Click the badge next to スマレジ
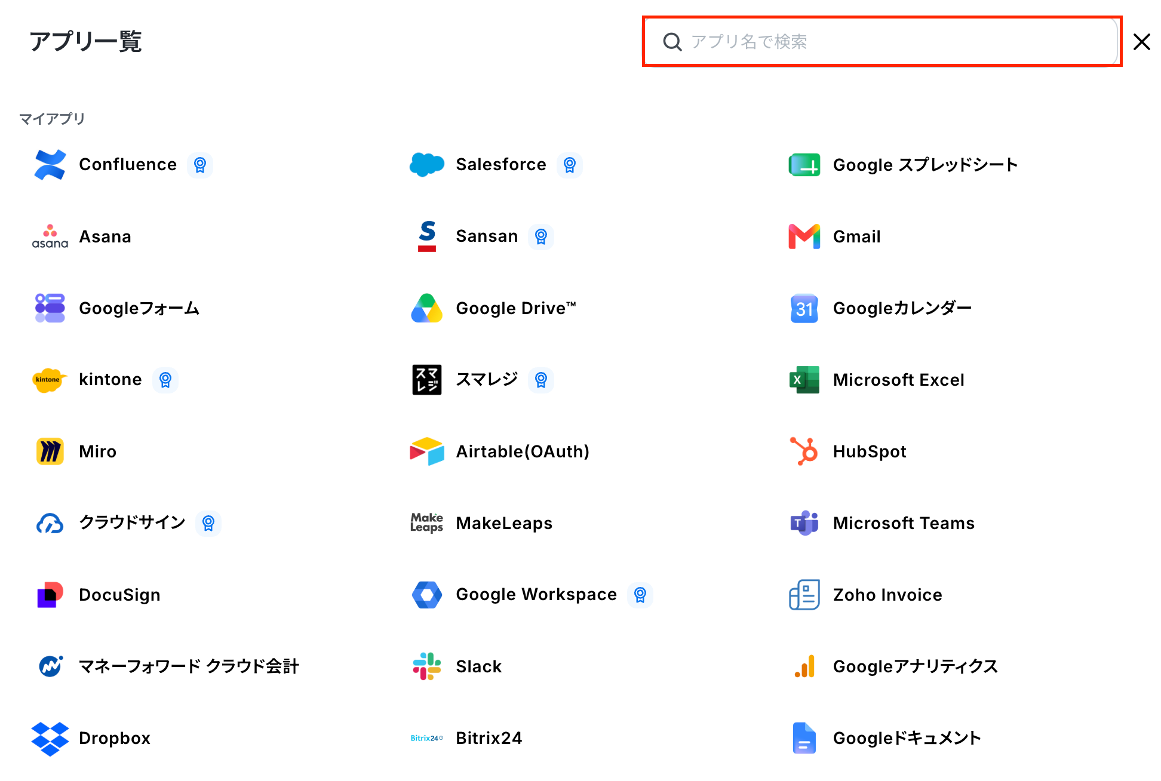 [541, 380]
